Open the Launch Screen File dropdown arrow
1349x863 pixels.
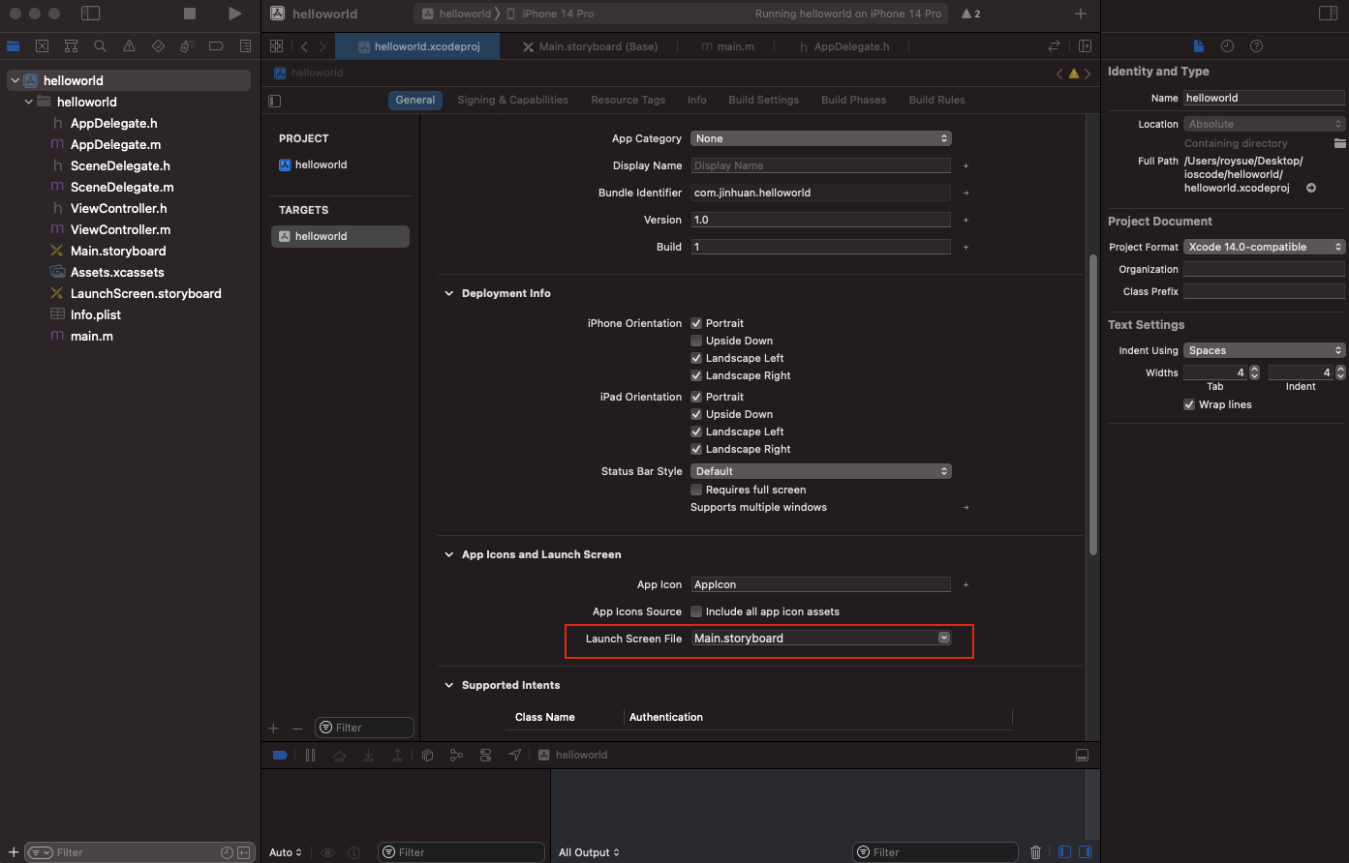[x=944, y=639]
